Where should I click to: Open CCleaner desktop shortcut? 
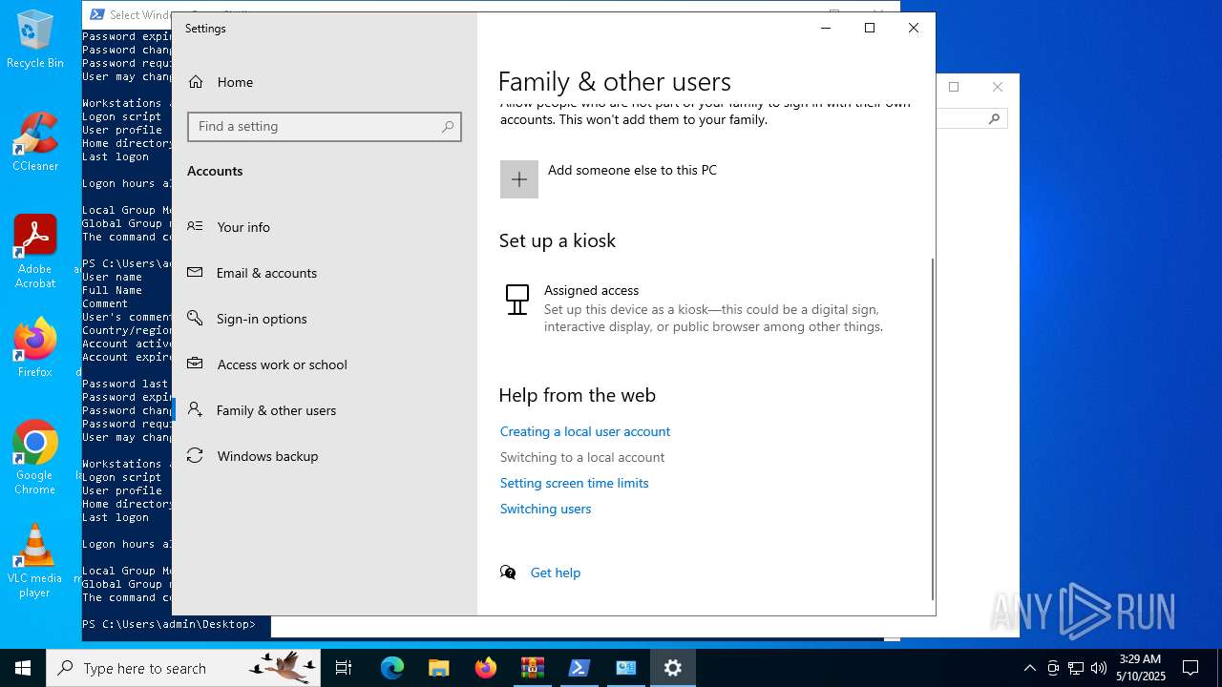point(35,141)
